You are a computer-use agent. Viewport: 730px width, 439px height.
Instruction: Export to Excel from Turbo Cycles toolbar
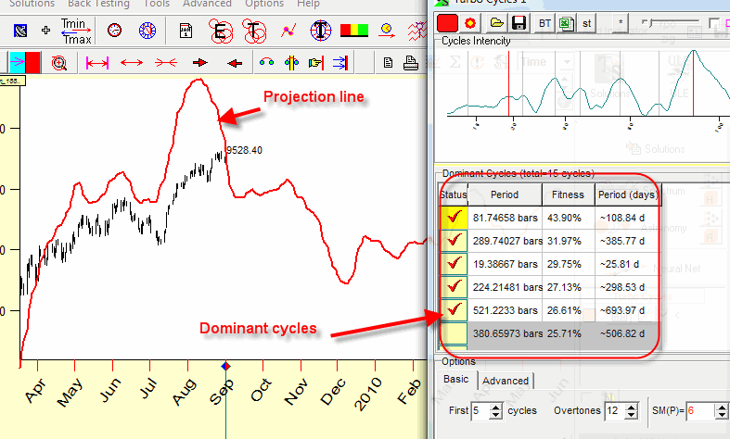564,22
